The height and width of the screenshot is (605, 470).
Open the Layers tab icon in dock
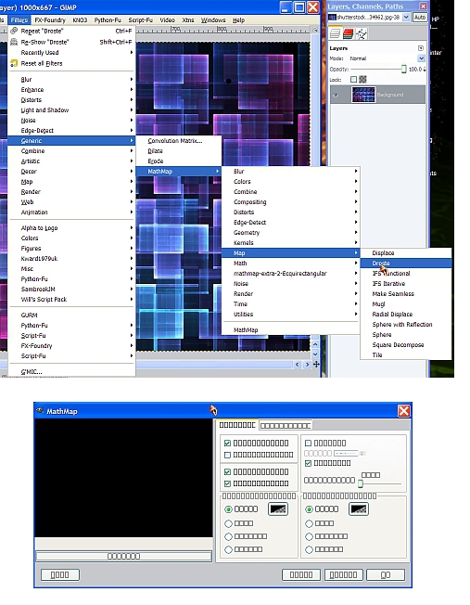point(335,33)
